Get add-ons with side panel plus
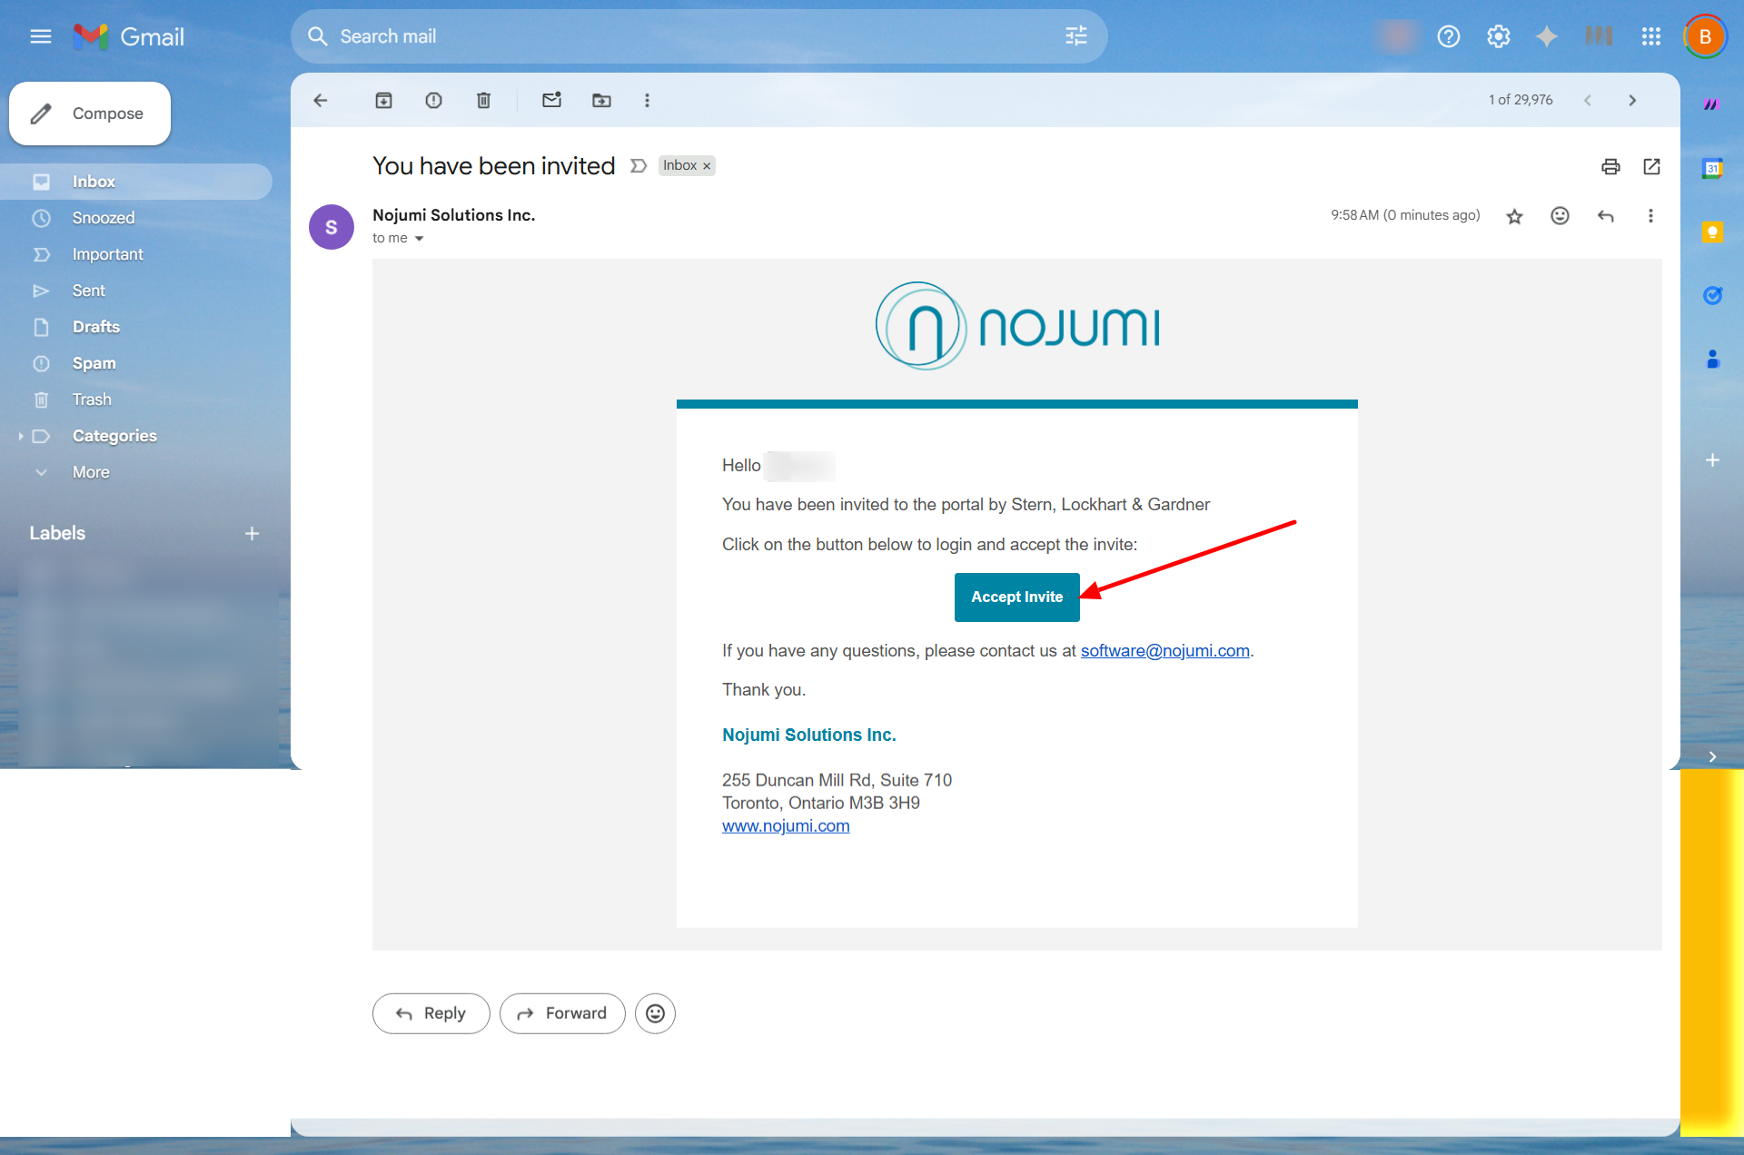Image resolution: width=1744 pixels, height=1155 pixels. click(1712, 460)
